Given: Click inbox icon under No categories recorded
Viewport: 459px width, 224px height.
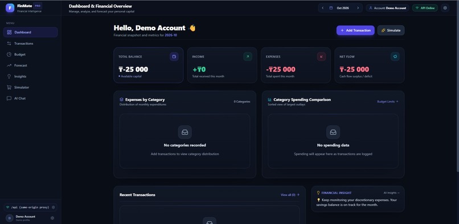Looking at the screenshot, I should pyautogui.click(x=185, y=132).
